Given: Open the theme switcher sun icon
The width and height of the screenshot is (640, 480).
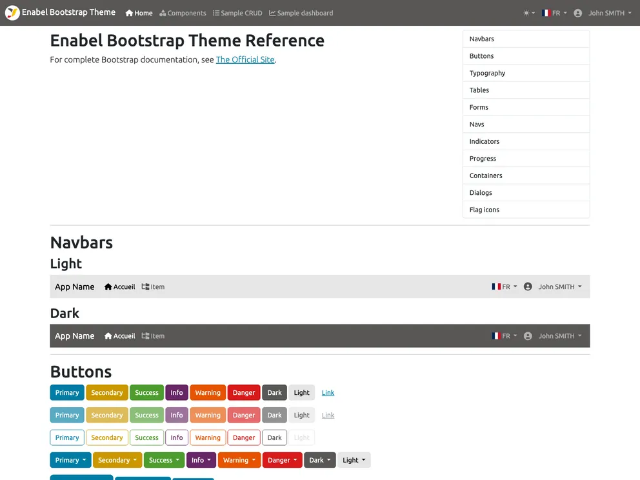Looking at the screenshot, I should 526,13.
